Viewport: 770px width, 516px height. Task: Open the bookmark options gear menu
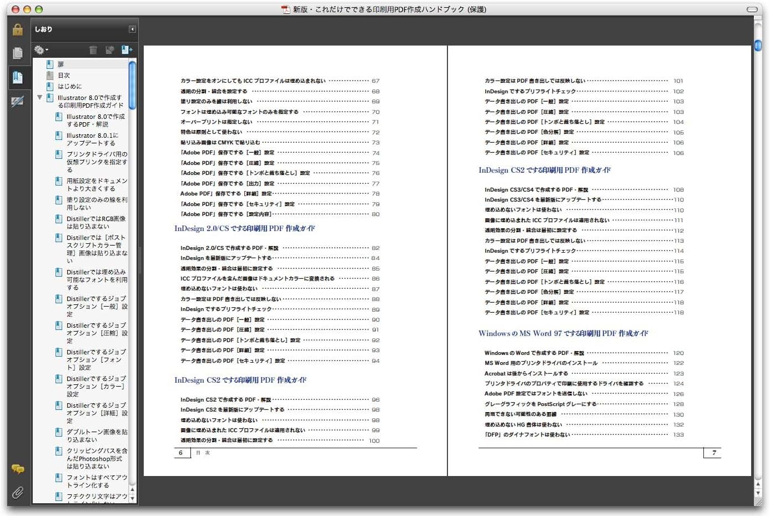[39, 49]
